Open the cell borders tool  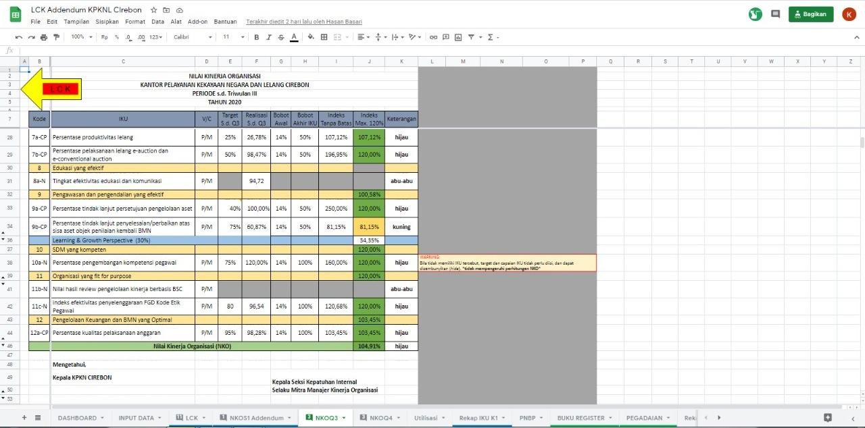tap(324, 37)
